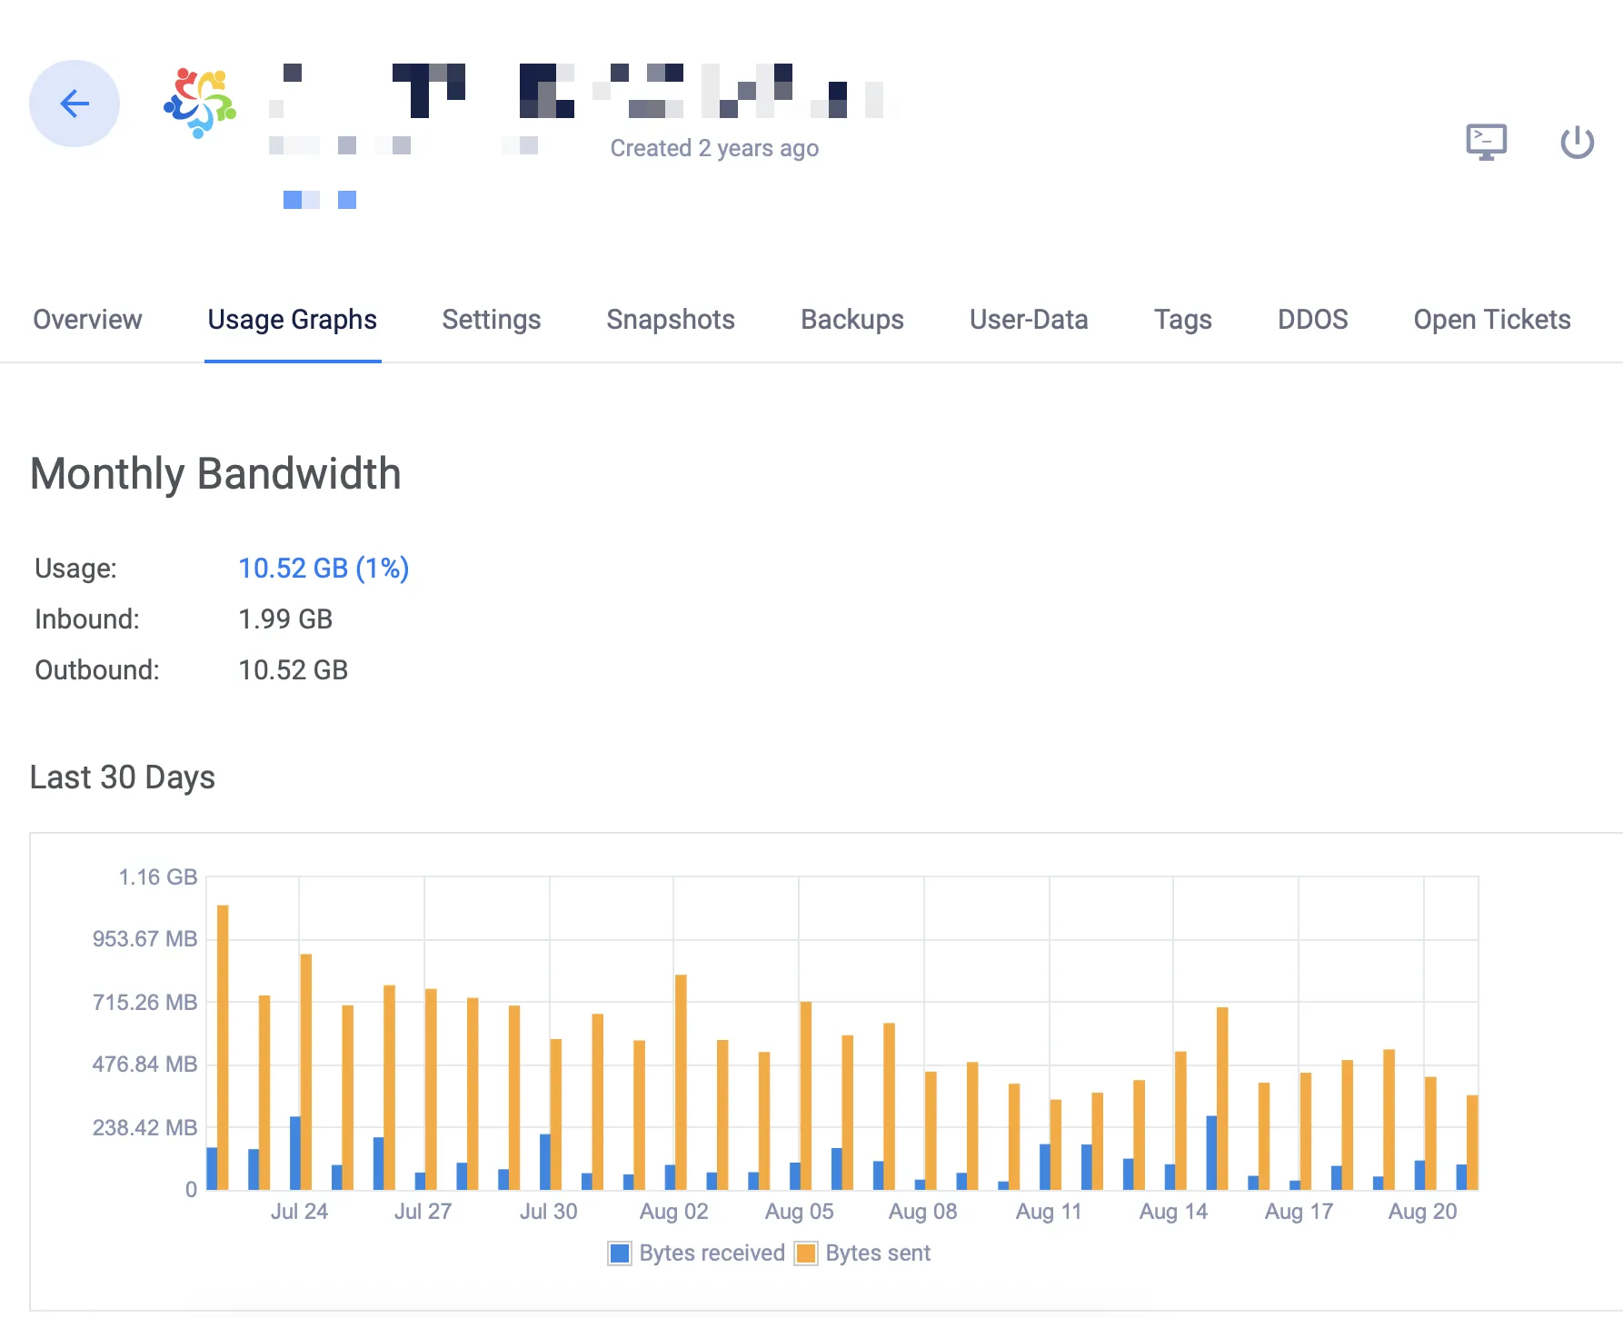Screen dimensions: 1623x1317
Task: Click the 10.52 GB (1%) usage link
Action: 324,569
